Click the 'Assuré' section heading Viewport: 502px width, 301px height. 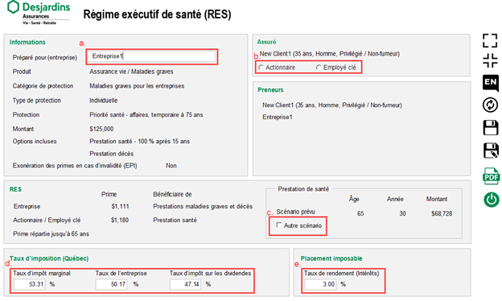click(267, 42)
